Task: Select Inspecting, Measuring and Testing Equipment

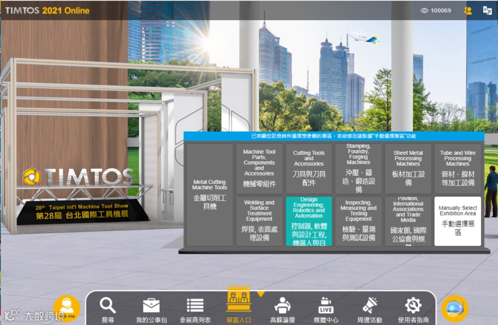Action: tap(358, 221)
